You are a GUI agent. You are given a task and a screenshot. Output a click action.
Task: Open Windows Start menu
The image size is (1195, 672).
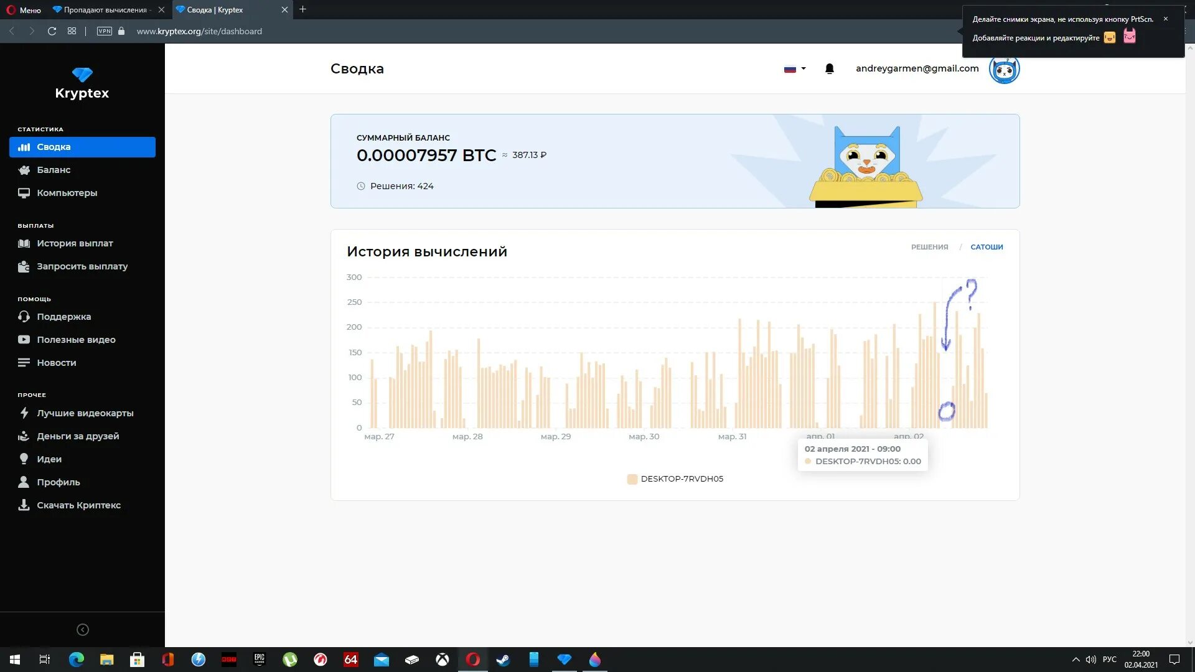[15, 660]
